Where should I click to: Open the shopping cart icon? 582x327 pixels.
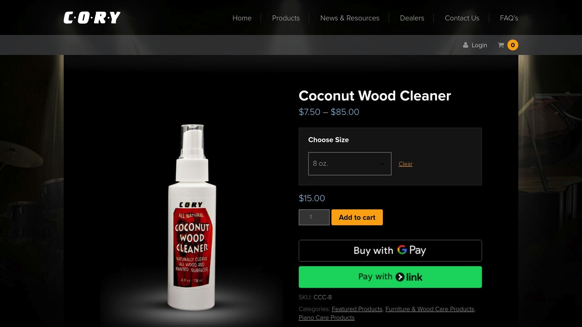[x=501, y=45]
